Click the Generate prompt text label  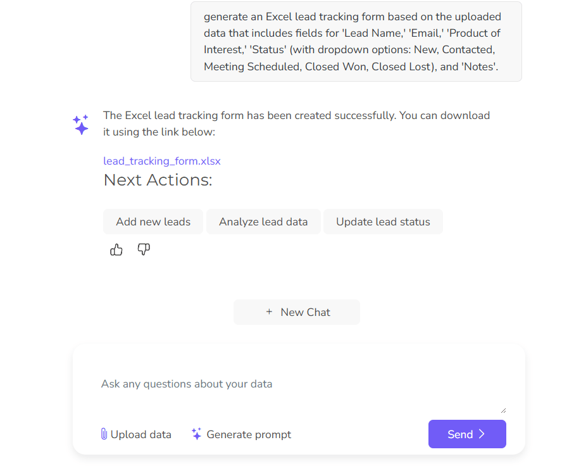pos(249,434)
